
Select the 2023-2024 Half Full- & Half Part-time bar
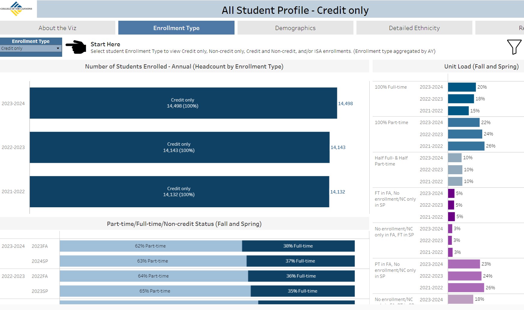point(455,158)
